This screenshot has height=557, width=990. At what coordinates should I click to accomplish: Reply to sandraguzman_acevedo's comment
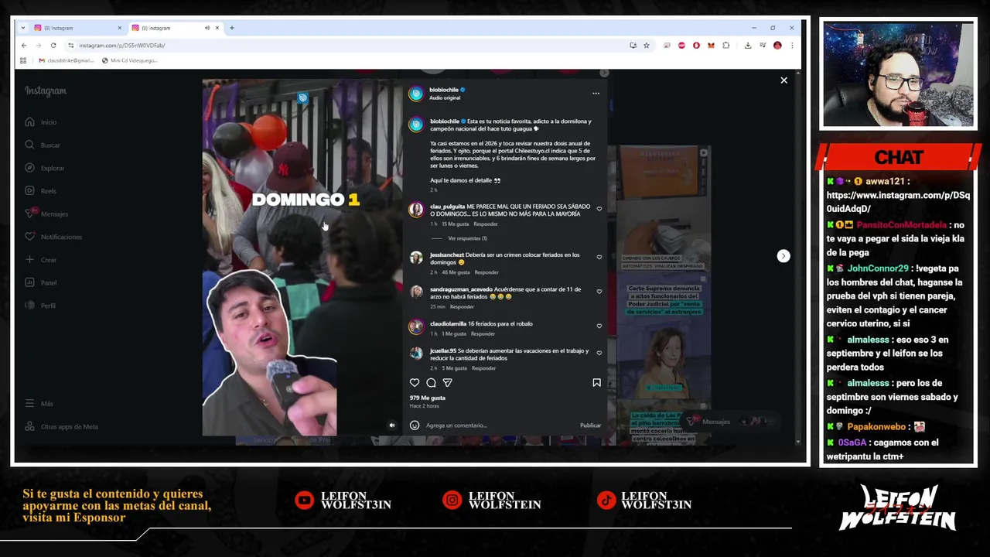pos(462,306)
